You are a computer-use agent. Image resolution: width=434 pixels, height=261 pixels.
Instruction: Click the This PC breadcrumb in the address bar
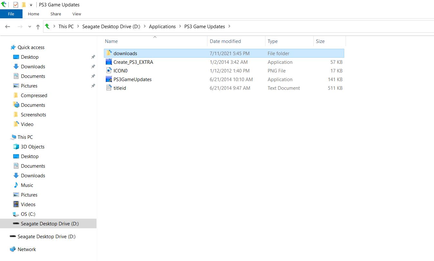(x=66, y=27)
